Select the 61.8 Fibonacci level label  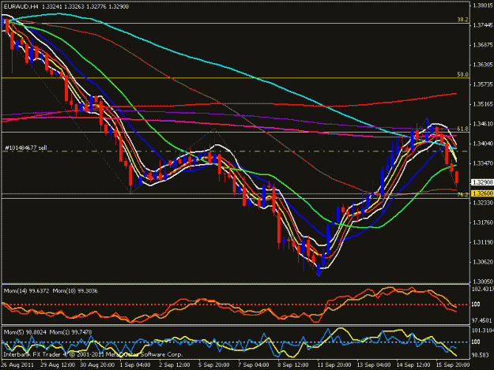coord(462,129)
